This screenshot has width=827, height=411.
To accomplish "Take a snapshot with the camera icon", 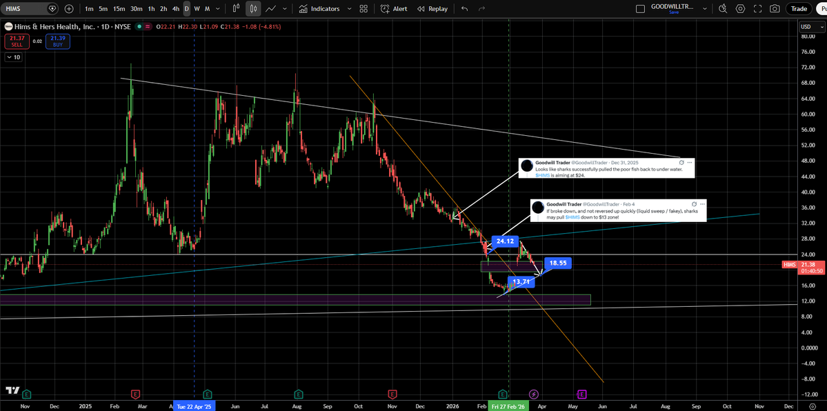I will pos(775,9).
